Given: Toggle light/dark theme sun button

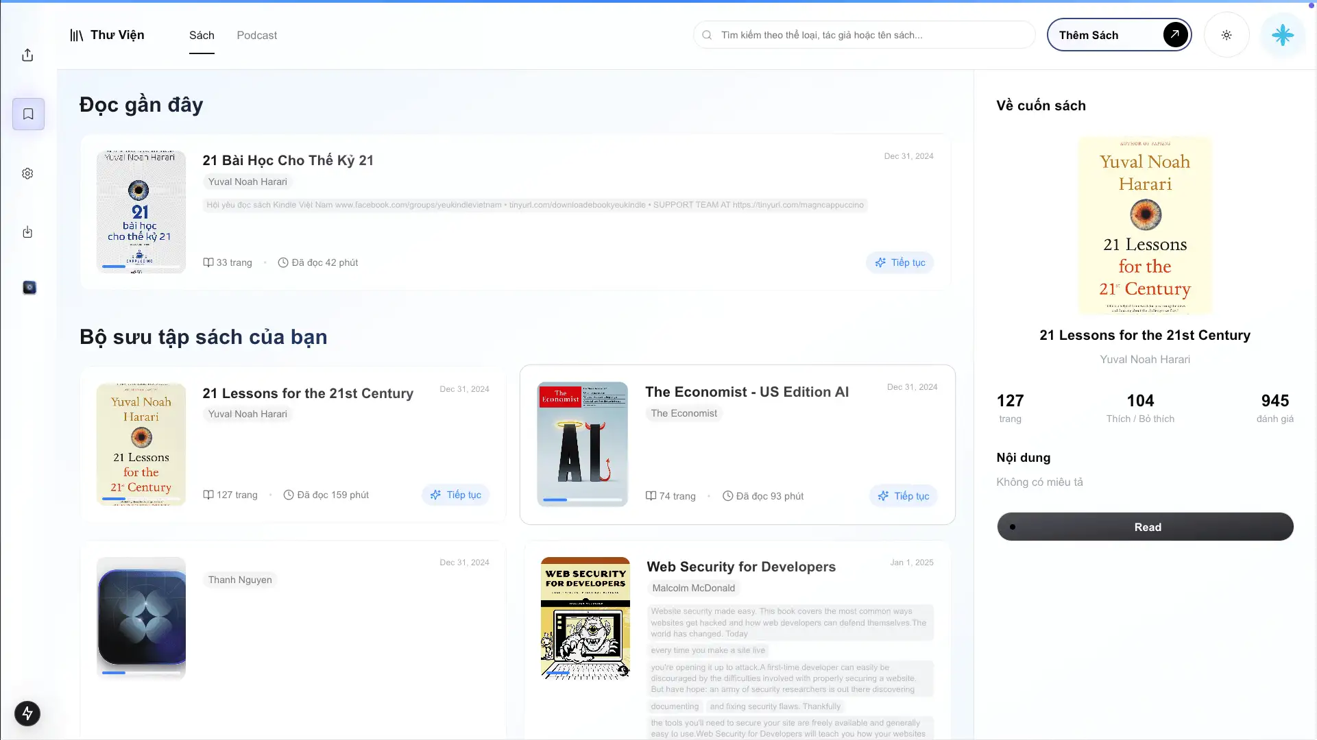Looking at the screenshot, I should coord(1227,35).
